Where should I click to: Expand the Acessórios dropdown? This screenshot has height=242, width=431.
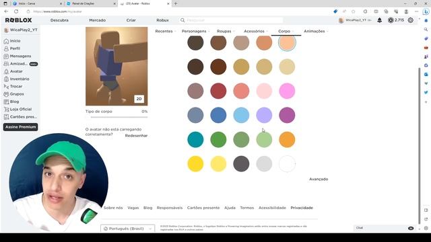coord(256,32)
